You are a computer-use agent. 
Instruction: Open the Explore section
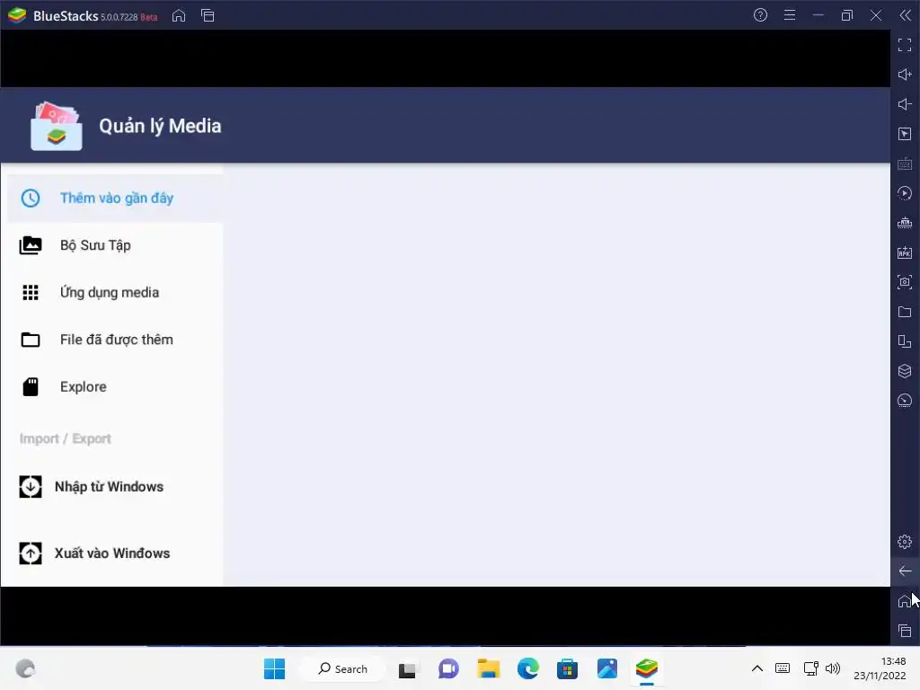tap(115, 386)
